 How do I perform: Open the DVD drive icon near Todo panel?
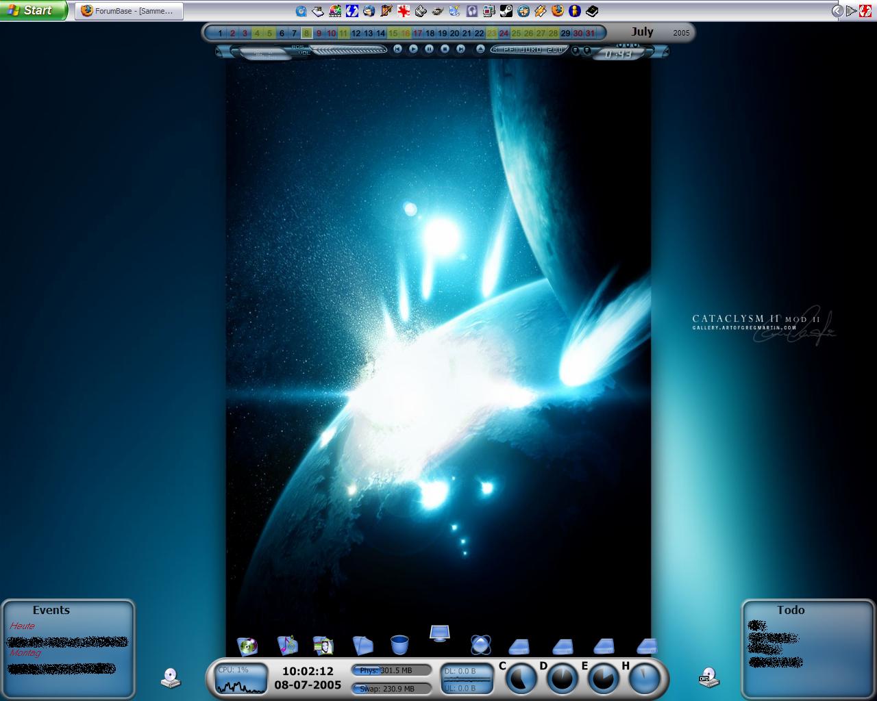(x=709, y=678)
